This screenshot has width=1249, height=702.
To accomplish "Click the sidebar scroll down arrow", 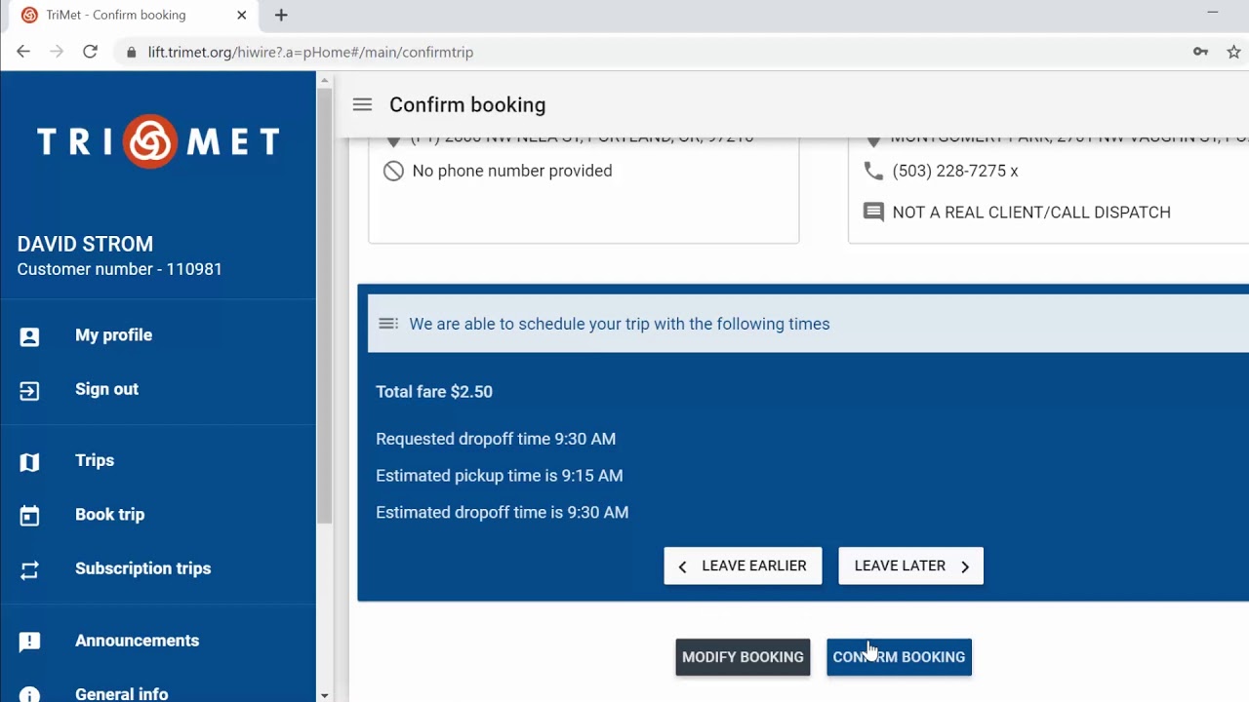I will pyautogui.click(x=324, y=695).
